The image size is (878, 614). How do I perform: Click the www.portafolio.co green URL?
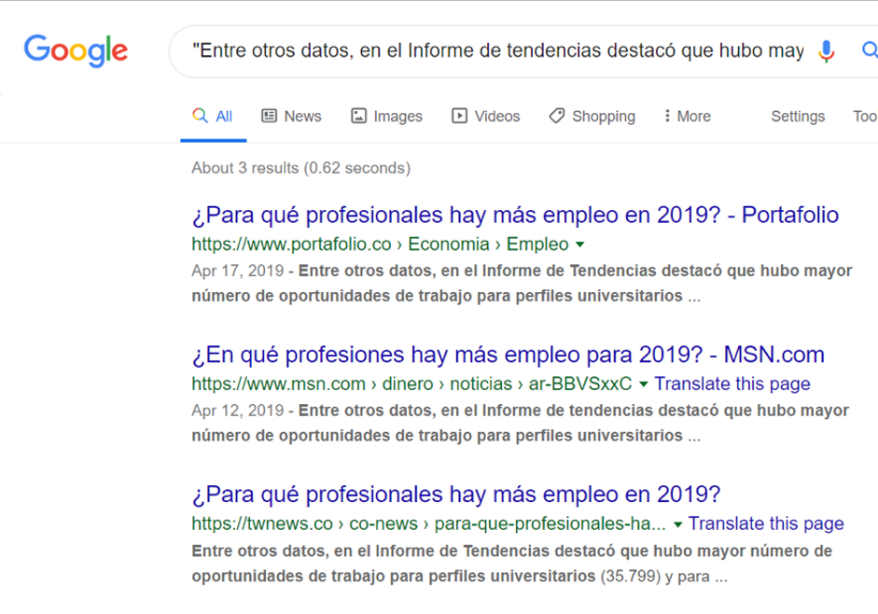[291, 244]
